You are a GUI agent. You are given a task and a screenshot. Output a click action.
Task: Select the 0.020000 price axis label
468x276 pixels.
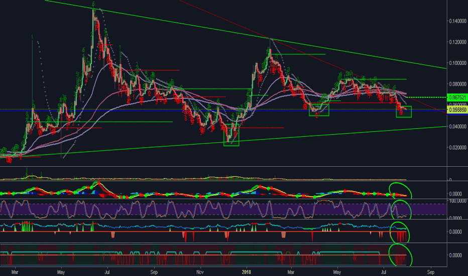457,148
